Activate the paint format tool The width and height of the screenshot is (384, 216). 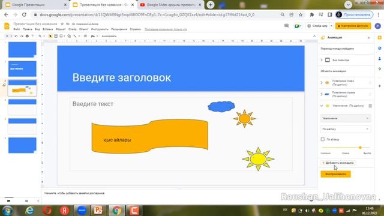pyautogui.click(x=32, y=36)
